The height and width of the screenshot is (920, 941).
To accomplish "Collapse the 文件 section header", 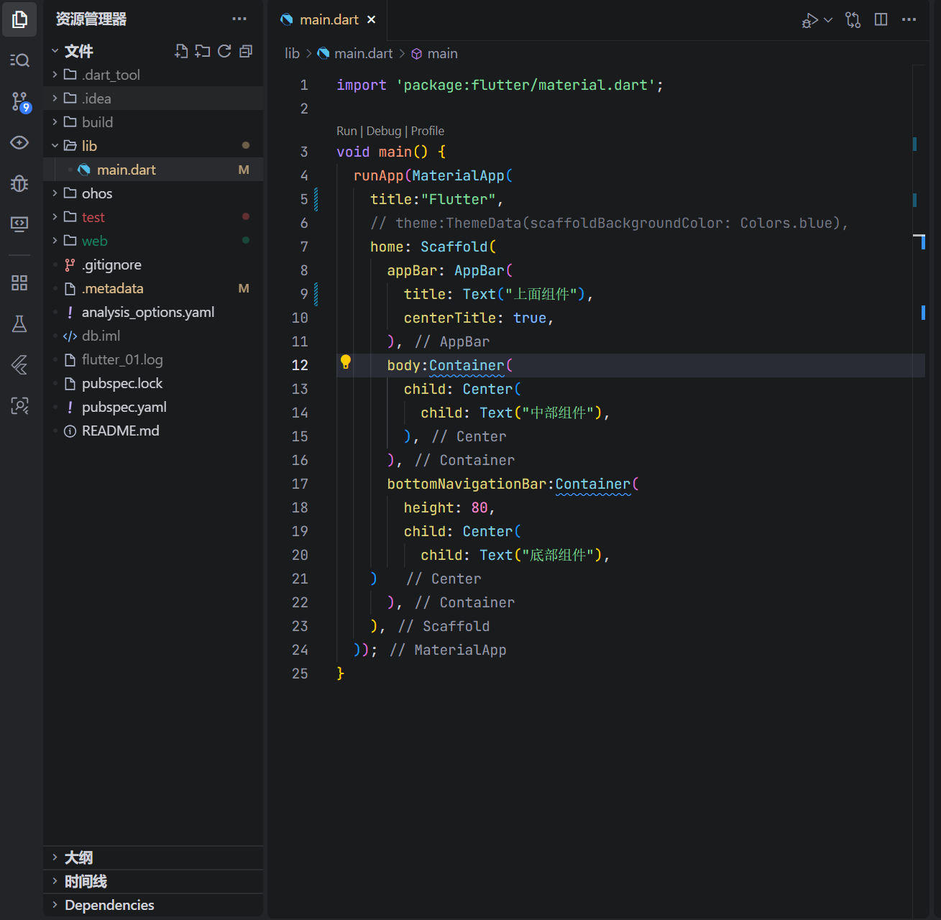I will pyautogui.click(x=79, y=51).
